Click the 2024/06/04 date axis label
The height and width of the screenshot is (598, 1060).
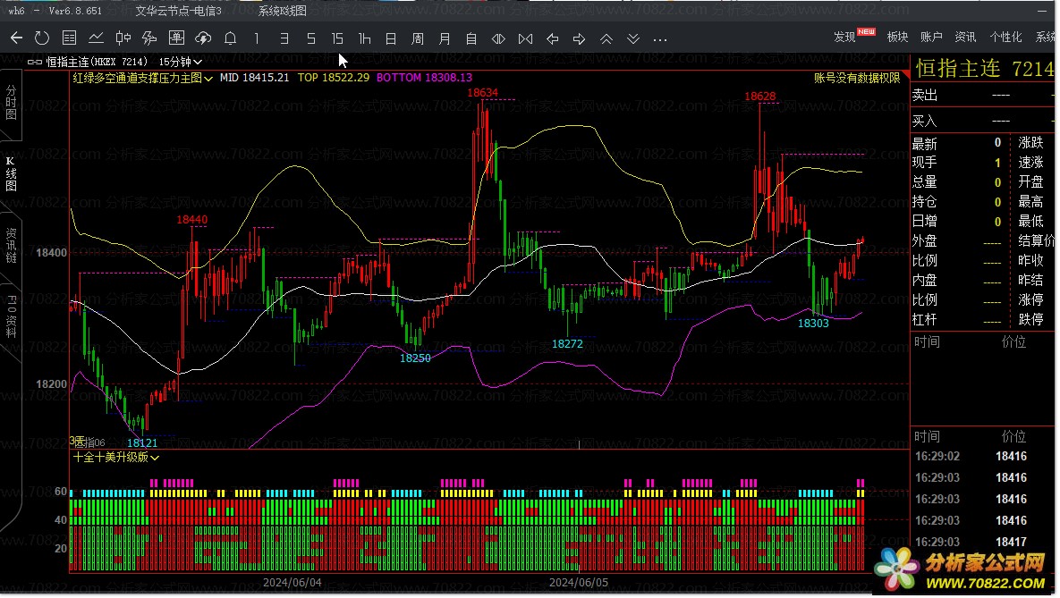292,583
